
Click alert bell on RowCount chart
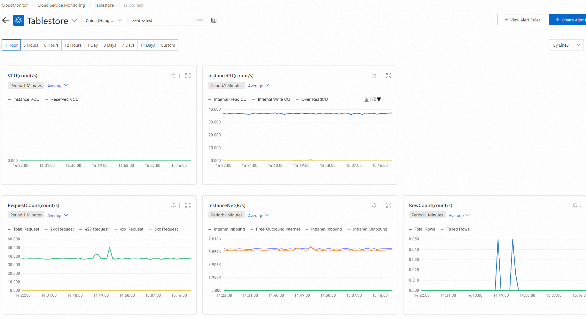click(x=574, y=206)
